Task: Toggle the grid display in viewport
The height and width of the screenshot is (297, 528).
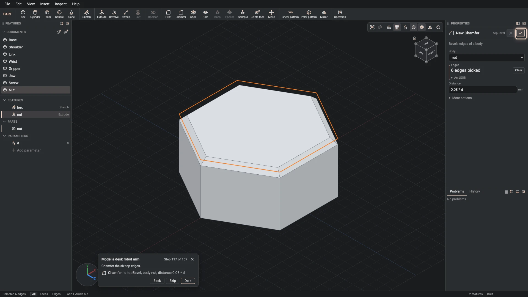Action: click(x=397, y=27)
